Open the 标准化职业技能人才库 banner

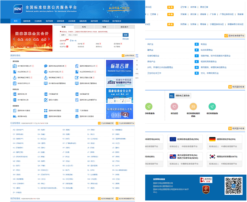pos(119,112)
